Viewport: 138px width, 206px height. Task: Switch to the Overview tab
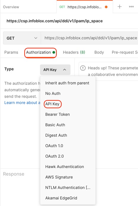(11, 7)
